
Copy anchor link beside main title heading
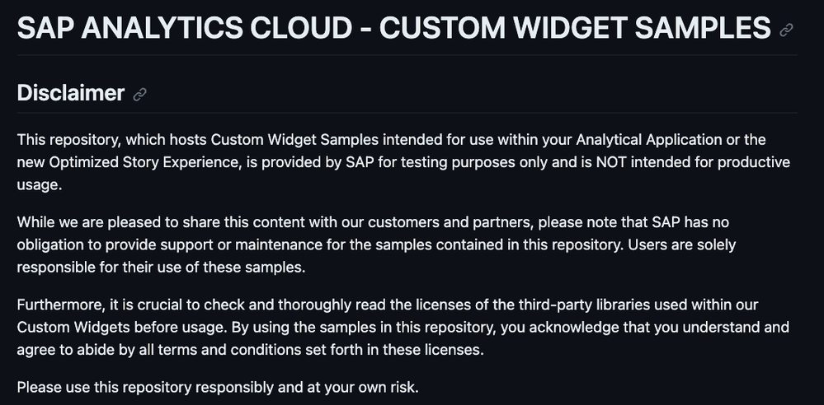coord(786,30)
